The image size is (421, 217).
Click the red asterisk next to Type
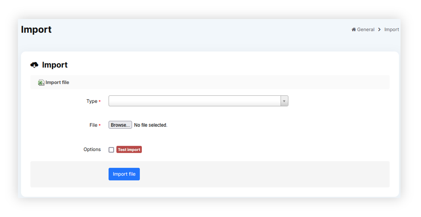coord(100,102)
